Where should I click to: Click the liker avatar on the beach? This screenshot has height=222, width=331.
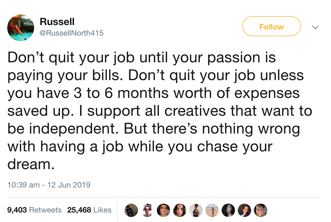[x=212, y=210]
